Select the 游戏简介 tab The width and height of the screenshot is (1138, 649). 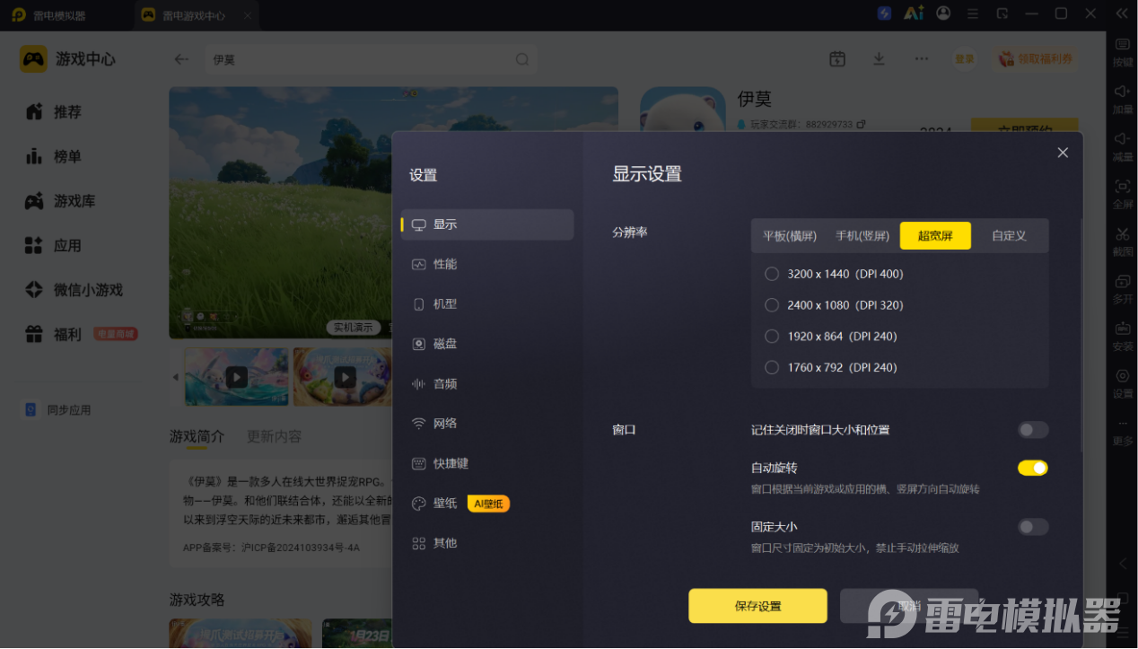point(197,436)
